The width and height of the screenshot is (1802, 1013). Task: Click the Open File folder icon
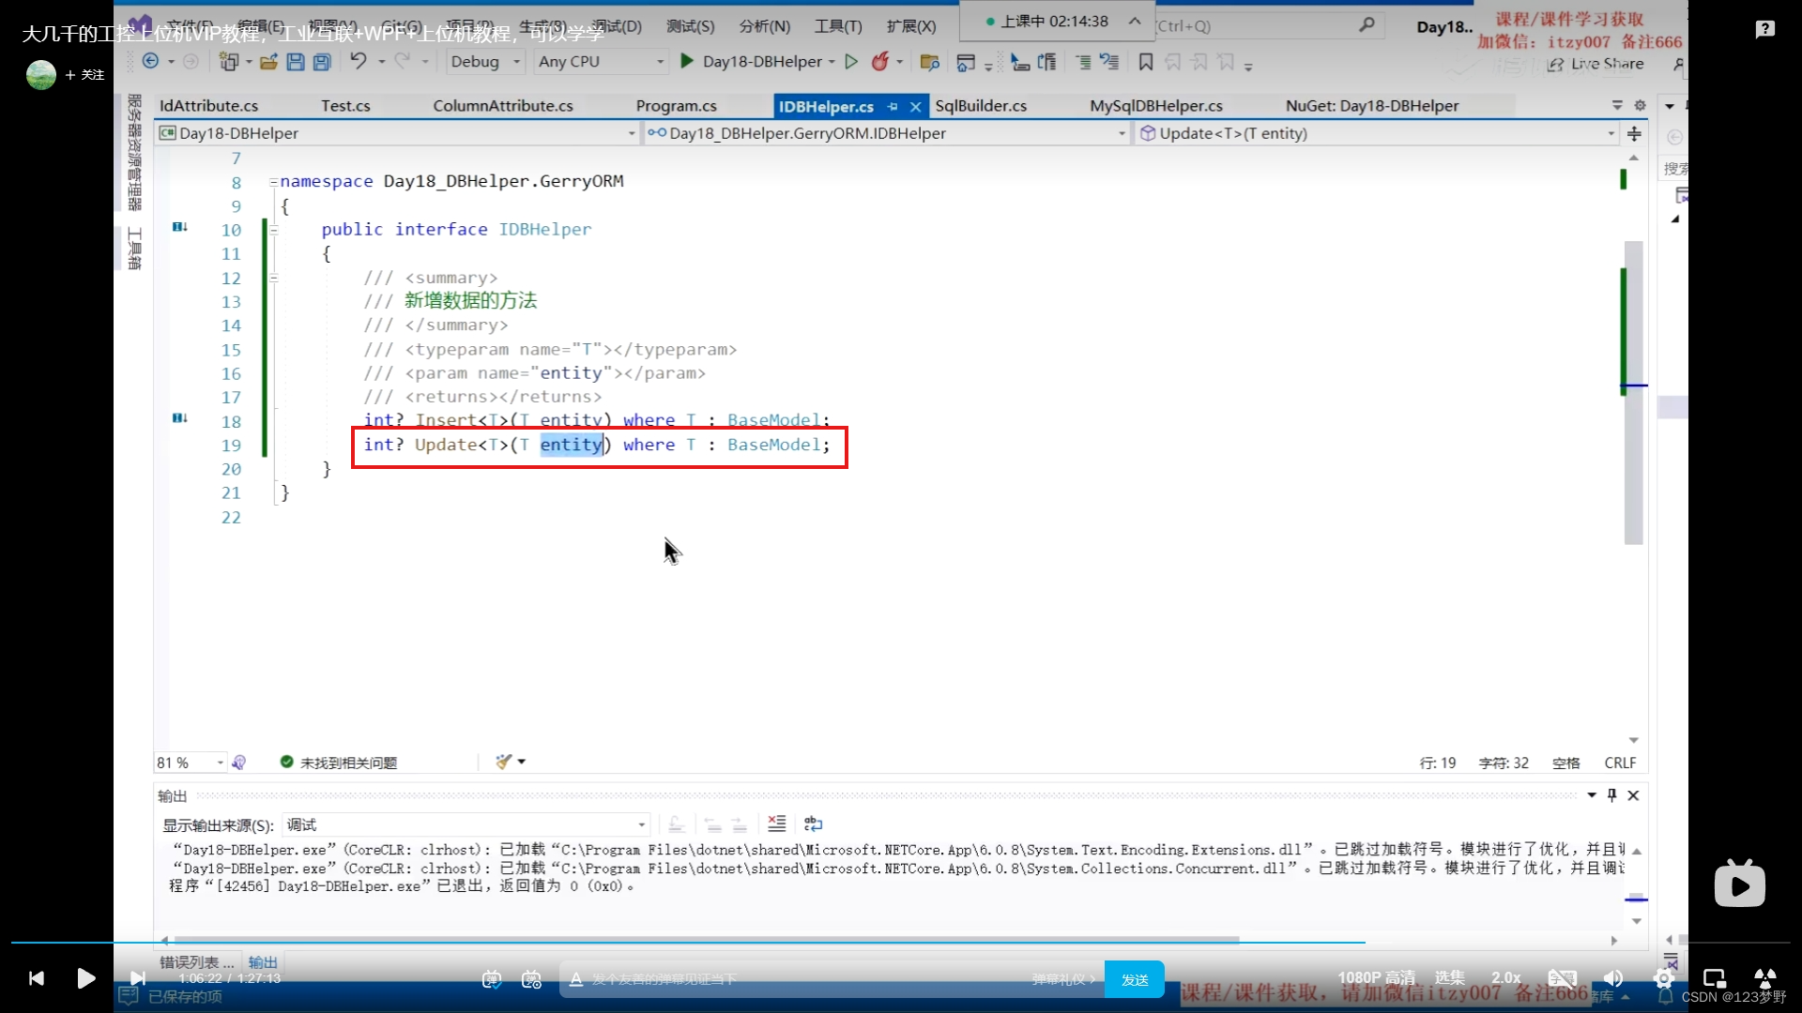[268, 62]
